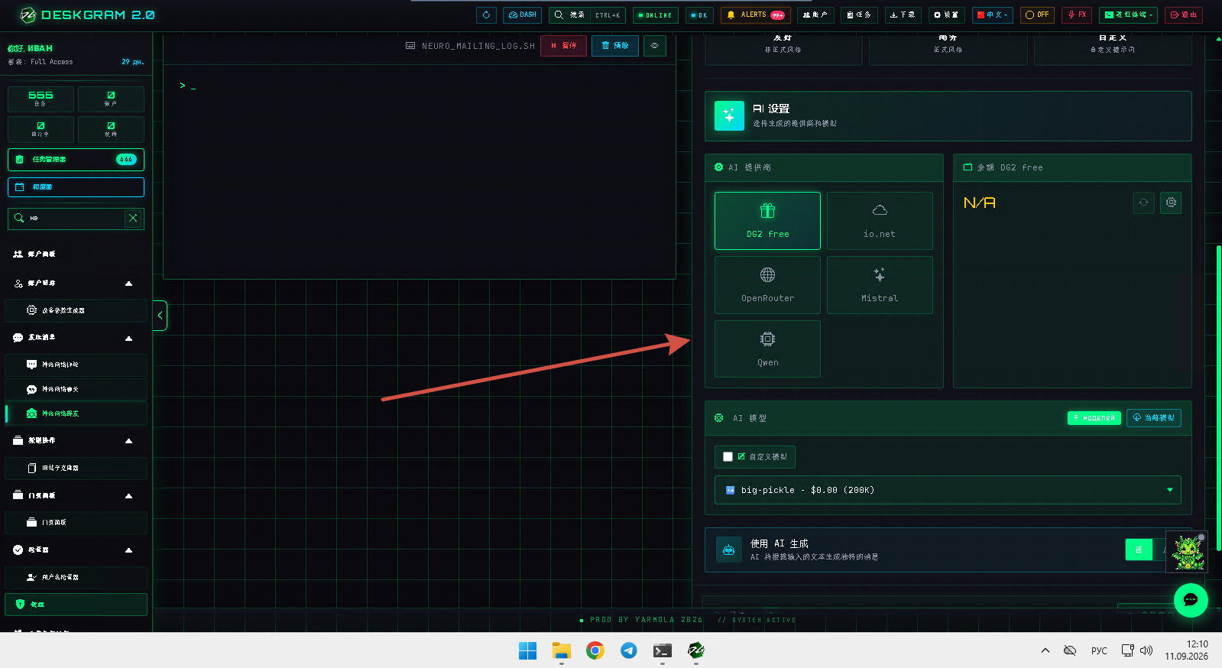The height and width of the screenshot is (668, 1222).
Task: Toggle the green AI generation switch
Action: coord(1139,550)
